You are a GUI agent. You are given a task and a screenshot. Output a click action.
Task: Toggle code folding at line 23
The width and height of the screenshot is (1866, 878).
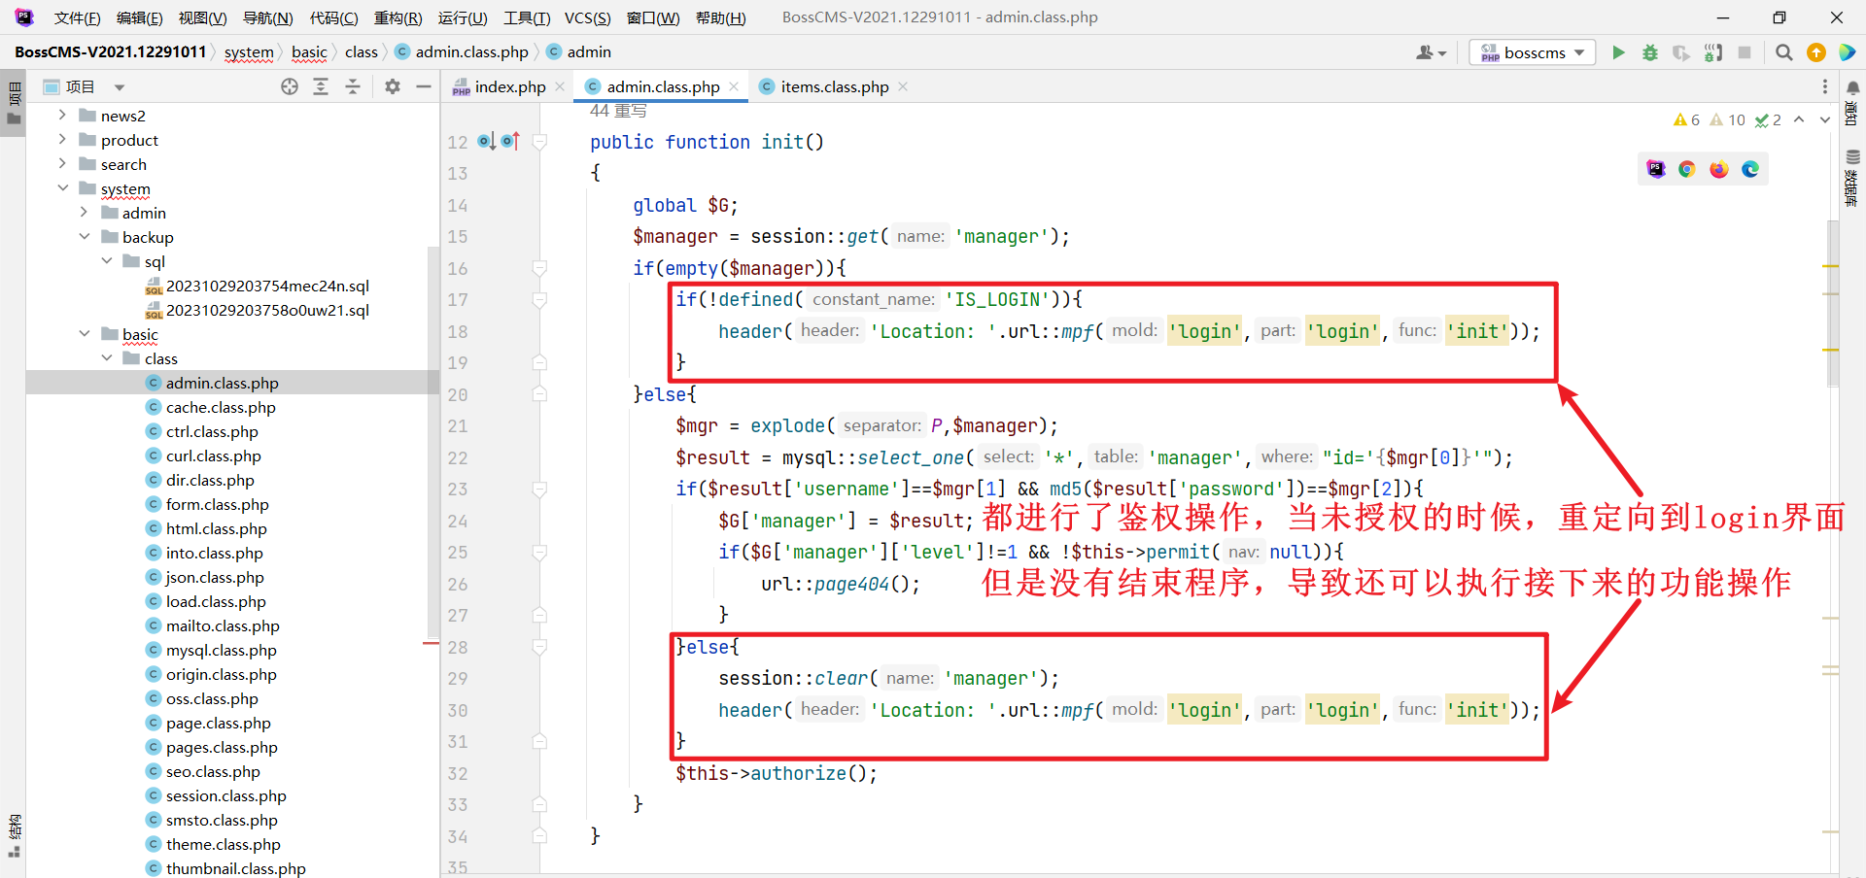tap(539, 490)
